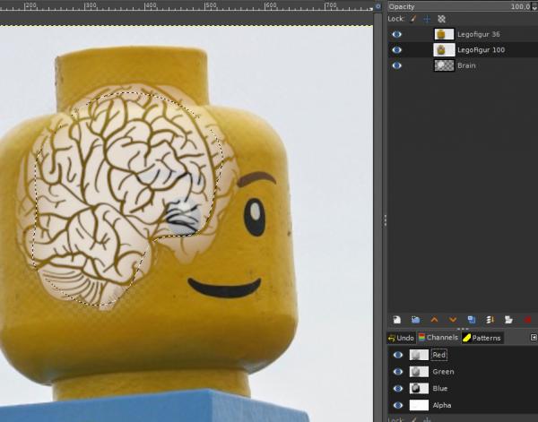Select the Green channel label
This screenshot has height=422, width=538.
pyautogui.click(x=443, y=372)
